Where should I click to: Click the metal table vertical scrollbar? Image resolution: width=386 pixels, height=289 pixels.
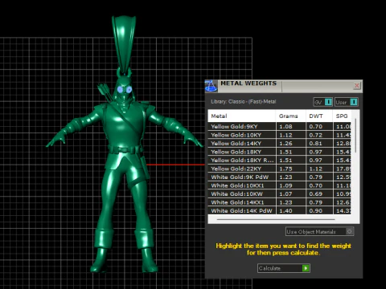pos(355,136)
